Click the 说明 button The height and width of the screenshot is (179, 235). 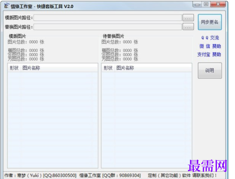(x=210, y=70)
